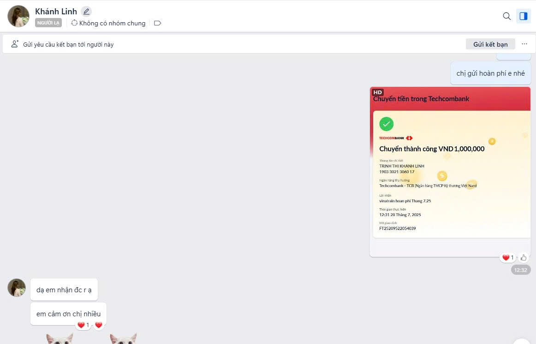This screenshot has width=536, height=344.
Task: Click the NGƯỜI LẠ stranger badge
Action: click(x=48, y=23)
